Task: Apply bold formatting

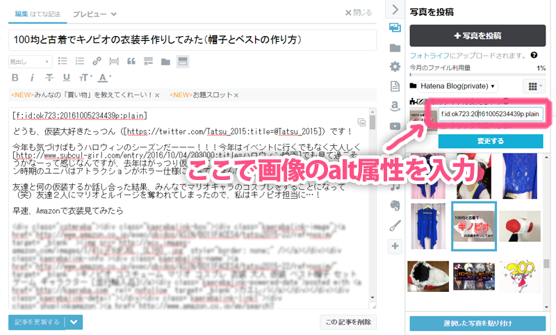Action: pos(15,78)
